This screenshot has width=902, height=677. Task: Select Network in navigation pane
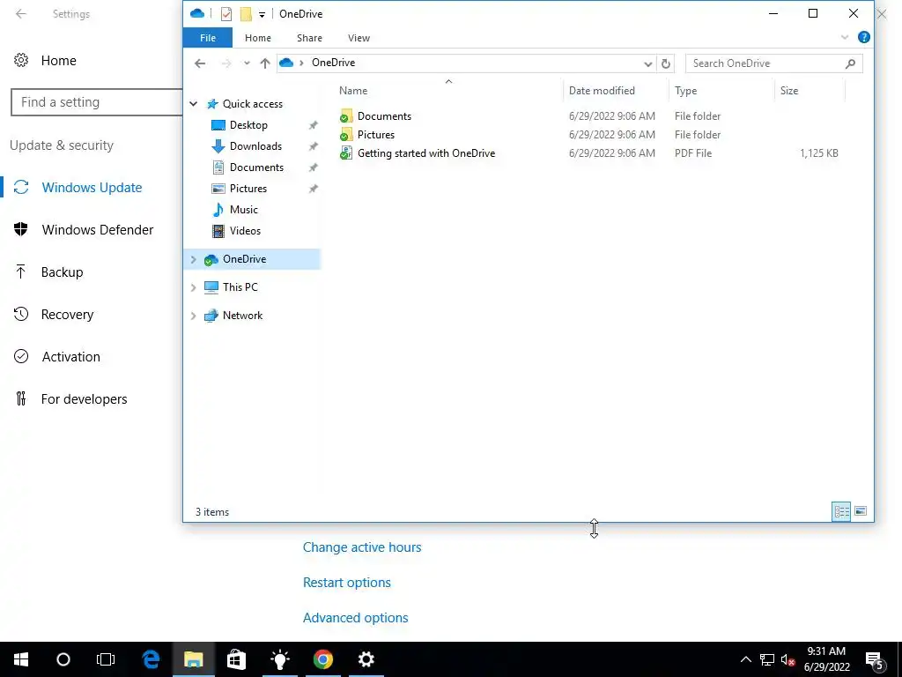pos(242,316)
